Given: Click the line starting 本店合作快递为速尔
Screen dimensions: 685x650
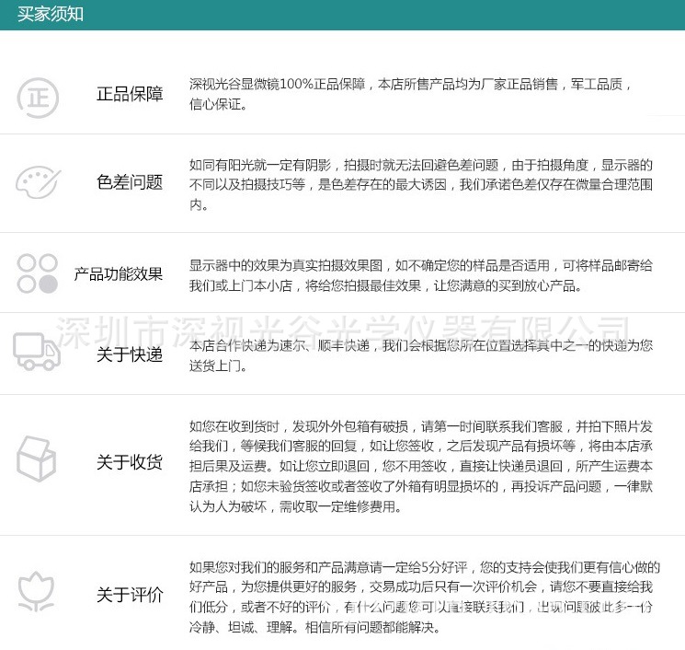Looking at the screenshot, I should [421, 345].
